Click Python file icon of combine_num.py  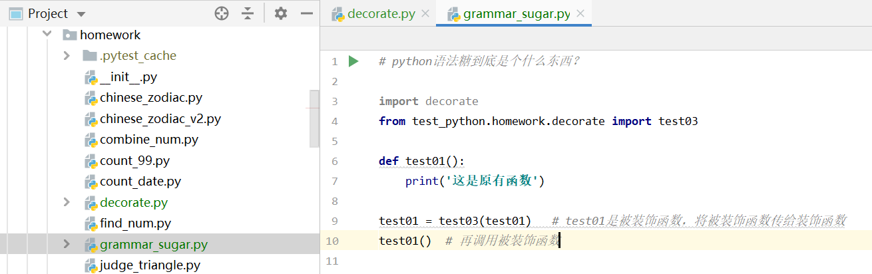point(91,140)
